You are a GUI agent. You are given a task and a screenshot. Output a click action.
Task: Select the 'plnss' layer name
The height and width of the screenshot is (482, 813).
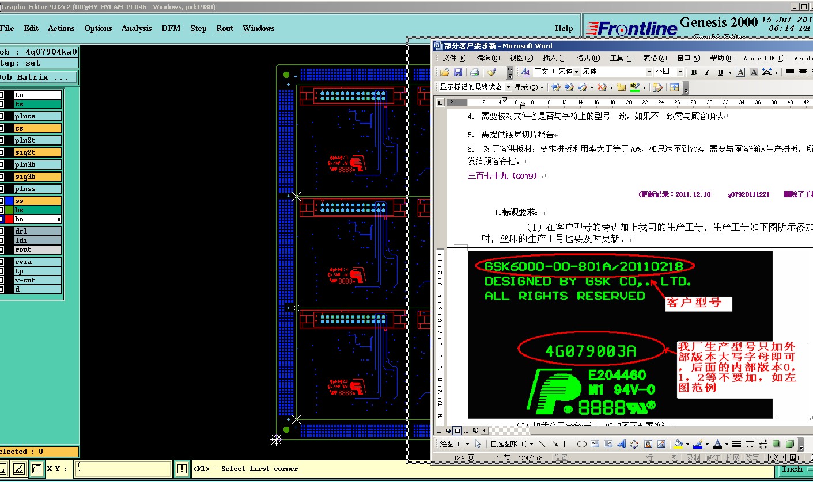click(x=37, y=189)
